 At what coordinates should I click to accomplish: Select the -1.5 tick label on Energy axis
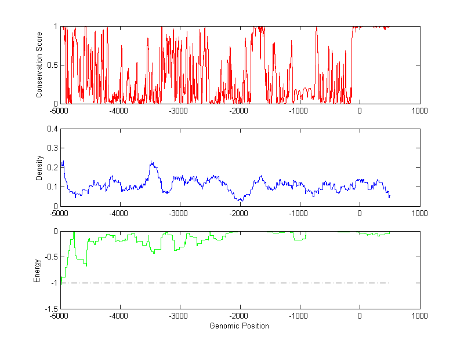[50, 309]
